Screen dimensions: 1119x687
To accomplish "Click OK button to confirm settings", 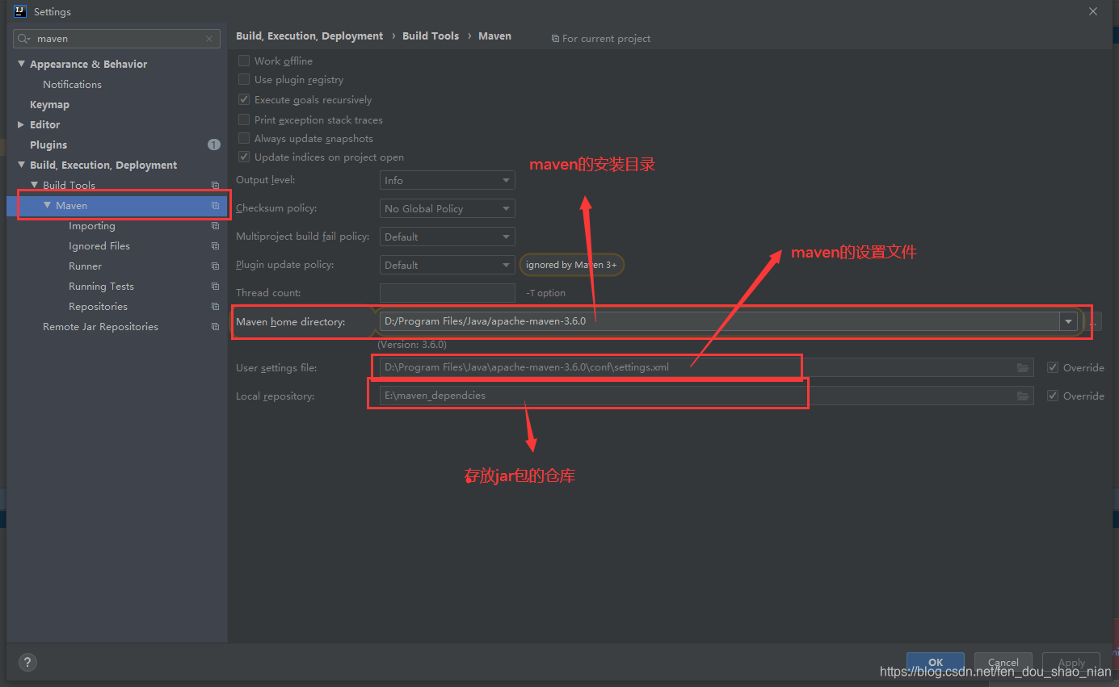I will click(x=936, y=662).
